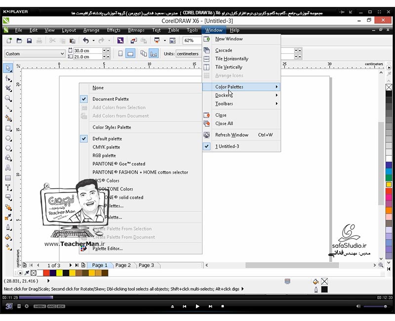The image size is (395, 321).
Task: Enable RGB palette
Action: point(104,156)
